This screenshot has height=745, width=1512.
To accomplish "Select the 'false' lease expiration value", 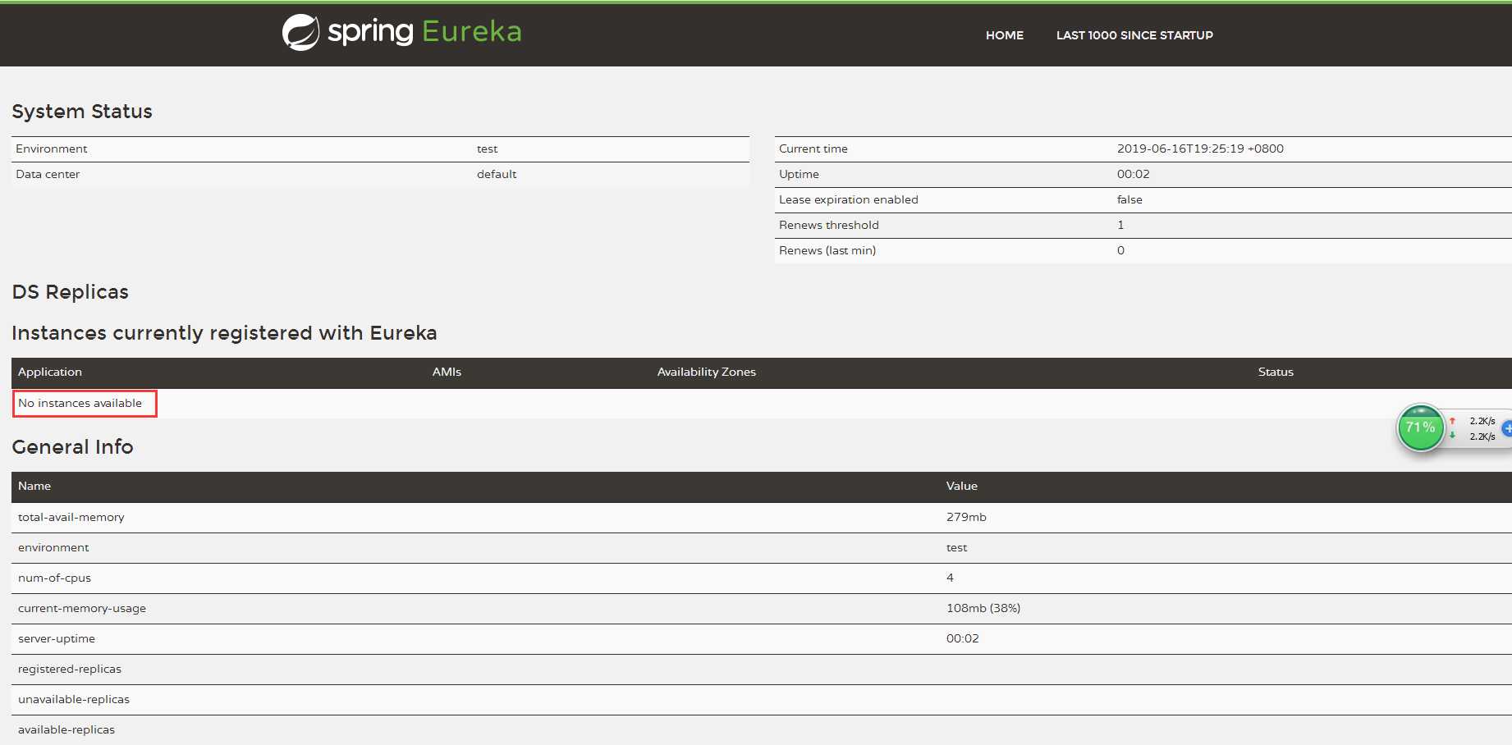I will 1129,199.
